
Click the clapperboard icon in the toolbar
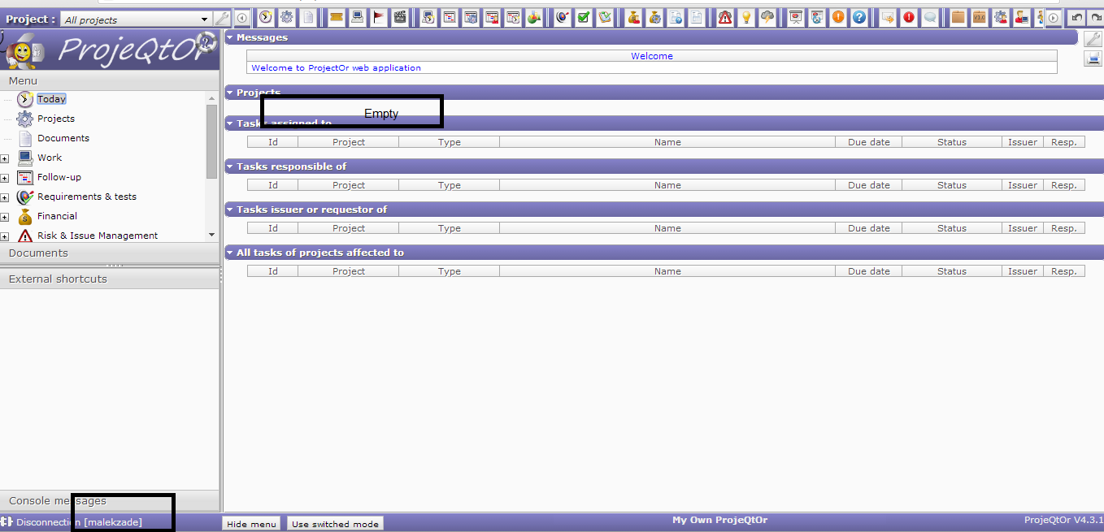click(400, 17)
